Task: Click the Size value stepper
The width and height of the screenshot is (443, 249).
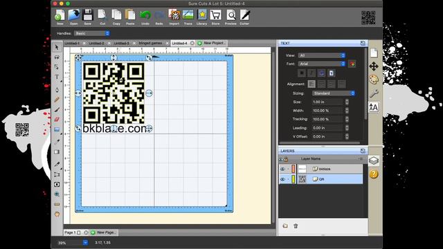Action: (x=347, y=102)
